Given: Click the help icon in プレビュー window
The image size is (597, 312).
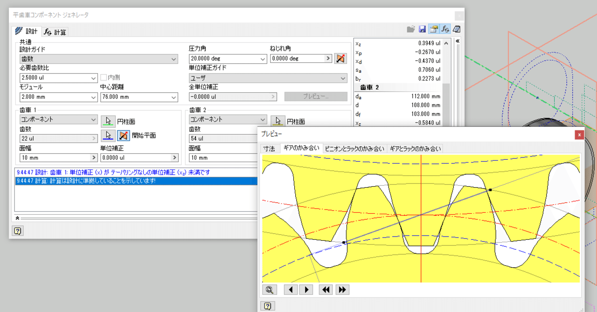Looking at the screenshot, I should coord(268,306).
